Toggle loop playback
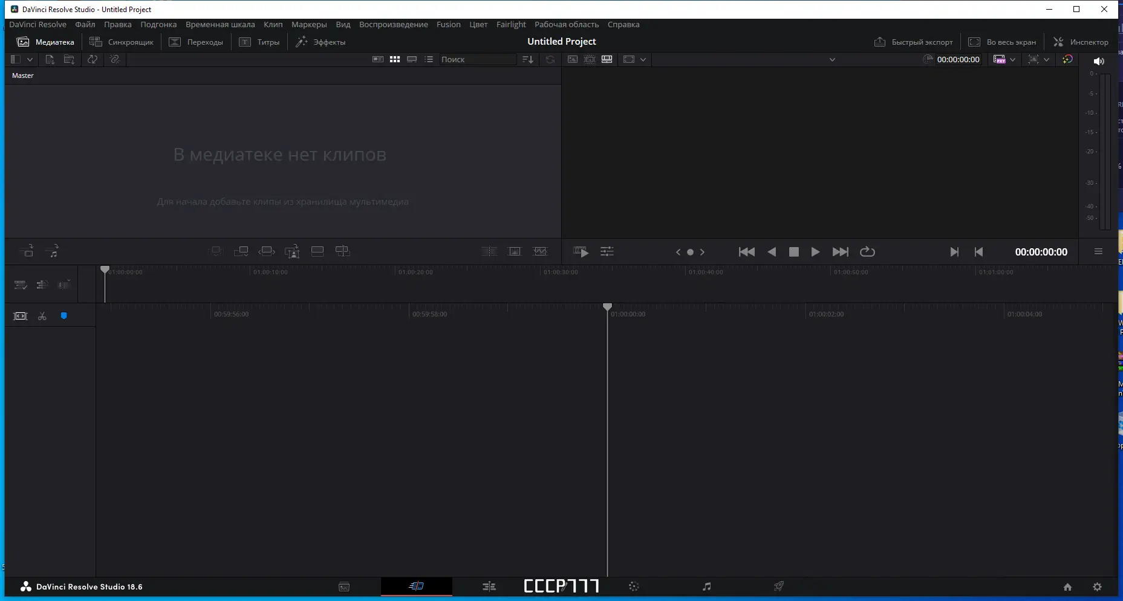1123x601 pixels. tap(867, 252)
